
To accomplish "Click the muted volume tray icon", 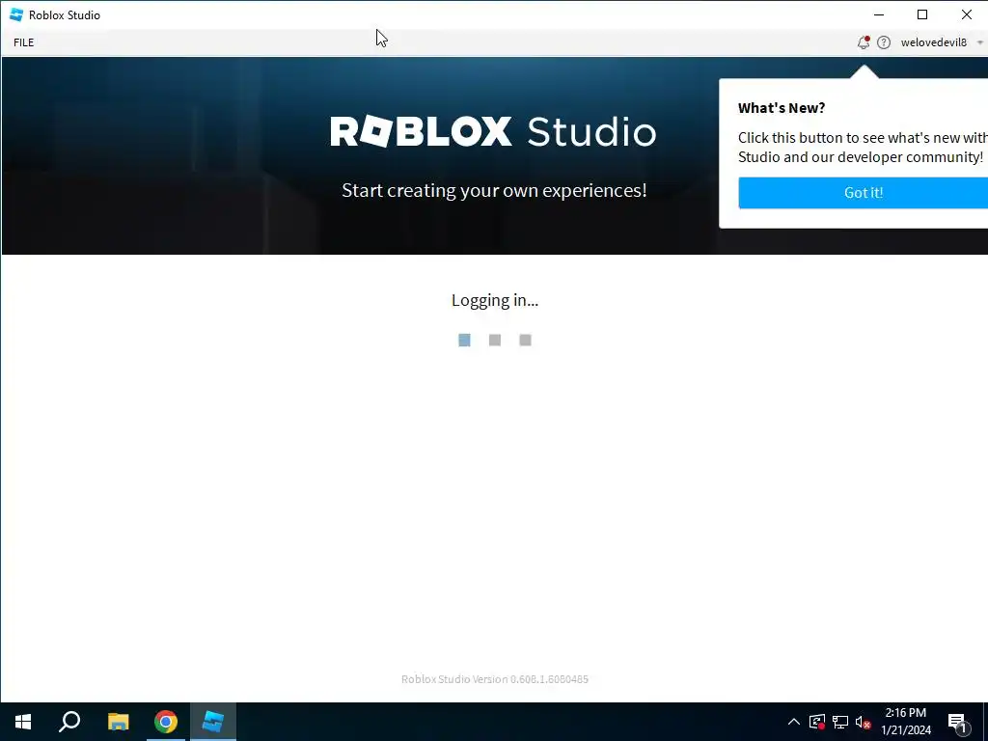I will (864, 722).
